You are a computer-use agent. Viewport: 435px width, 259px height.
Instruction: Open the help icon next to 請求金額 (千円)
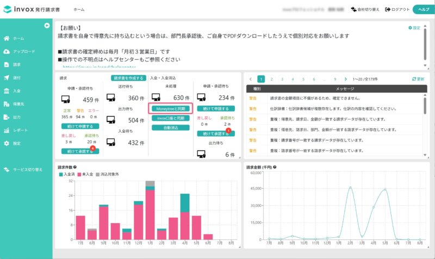click(x=275, y=167)
